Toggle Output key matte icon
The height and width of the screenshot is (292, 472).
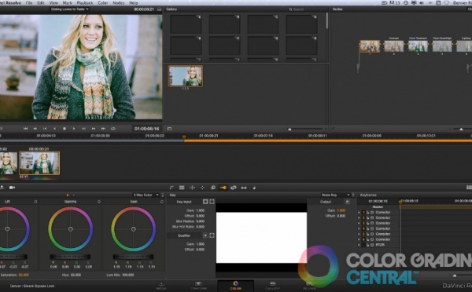pos(347,202)
